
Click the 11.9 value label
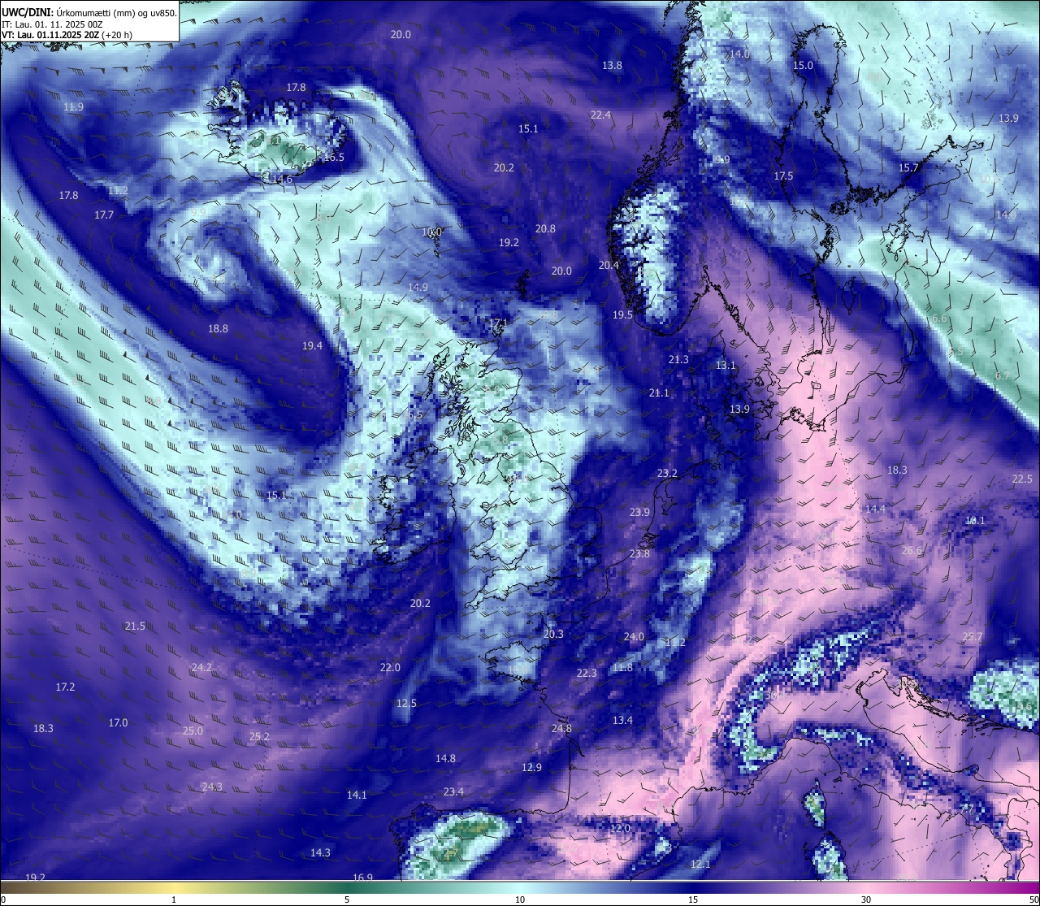click(73, 106)
